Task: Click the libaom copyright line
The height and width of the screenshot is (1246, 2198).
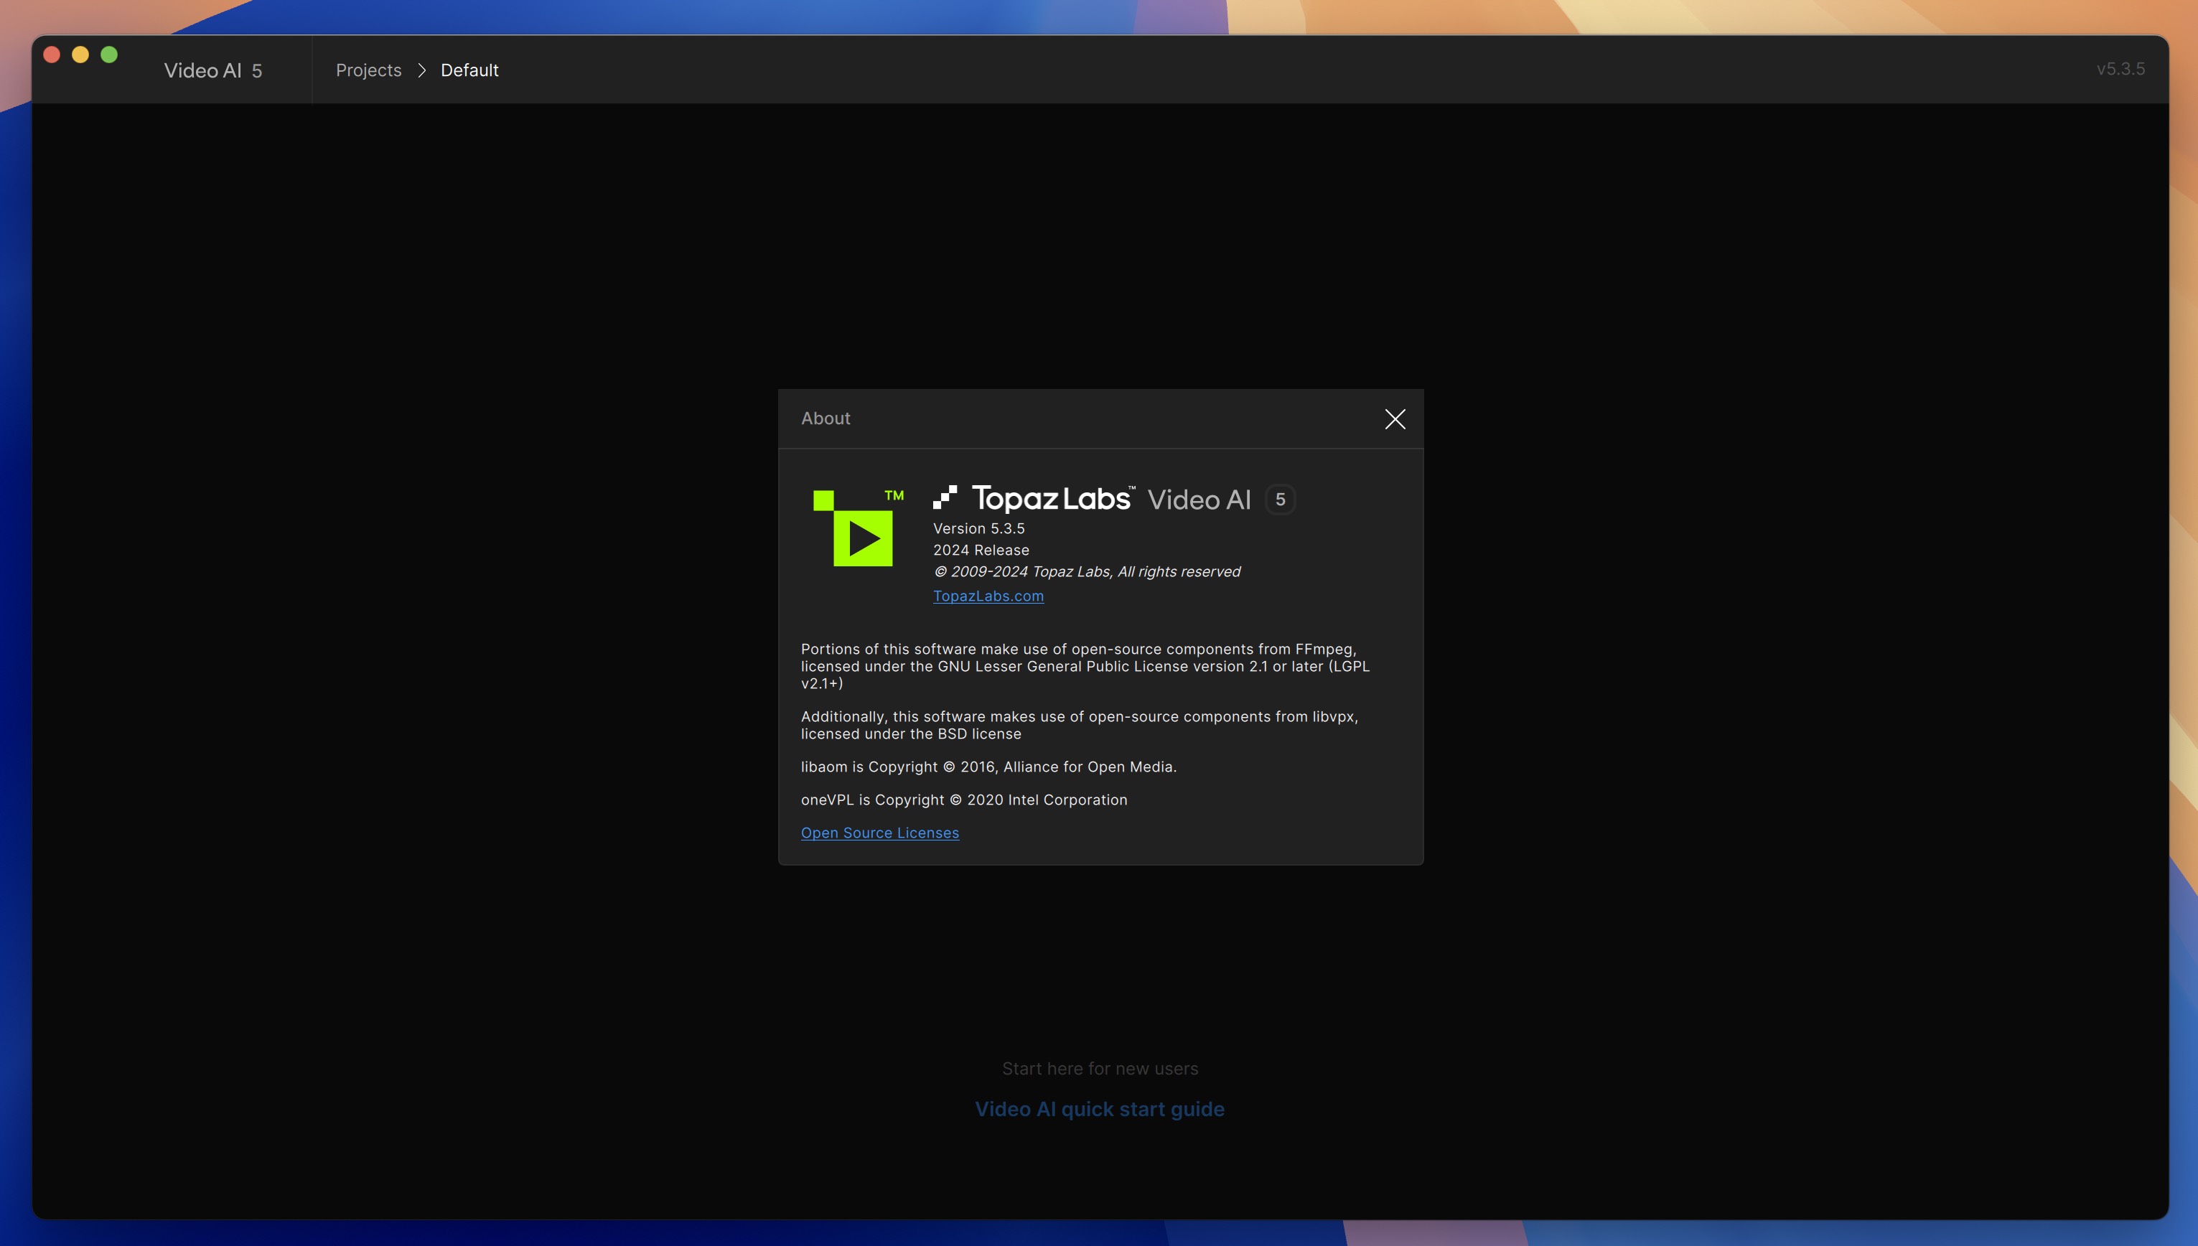Action: click(988, 767)
